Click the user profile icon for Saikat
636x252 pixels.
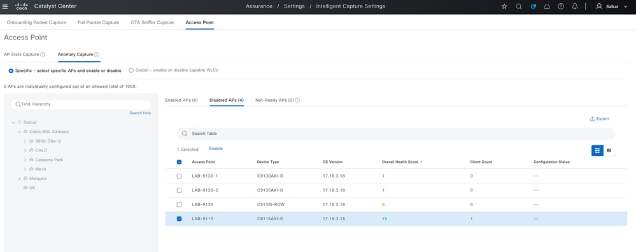(599, 6)
